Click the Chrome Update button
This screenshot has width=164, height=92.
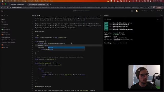[159, 7]
